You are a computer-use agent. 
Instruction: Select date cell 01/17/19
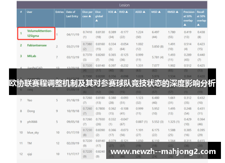(x=73, y=132)
